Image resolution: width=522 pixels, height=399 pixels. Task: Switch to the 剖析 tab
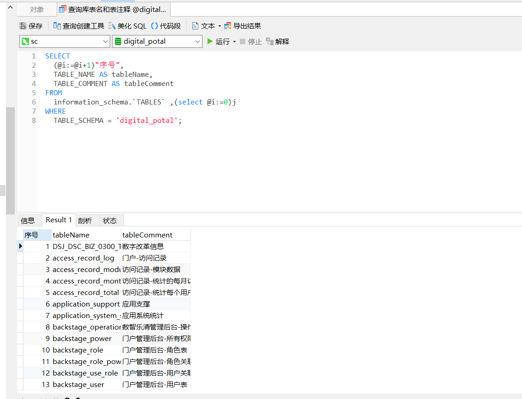click(x=85, y=220)
